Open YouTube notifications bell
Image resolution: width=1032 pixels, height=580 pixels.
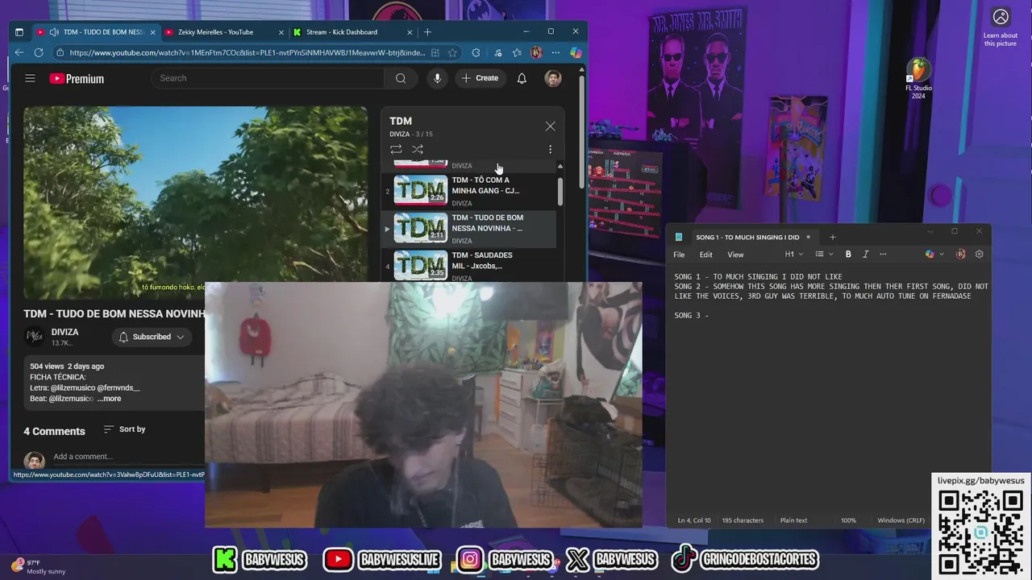click(x=522, y=78)
